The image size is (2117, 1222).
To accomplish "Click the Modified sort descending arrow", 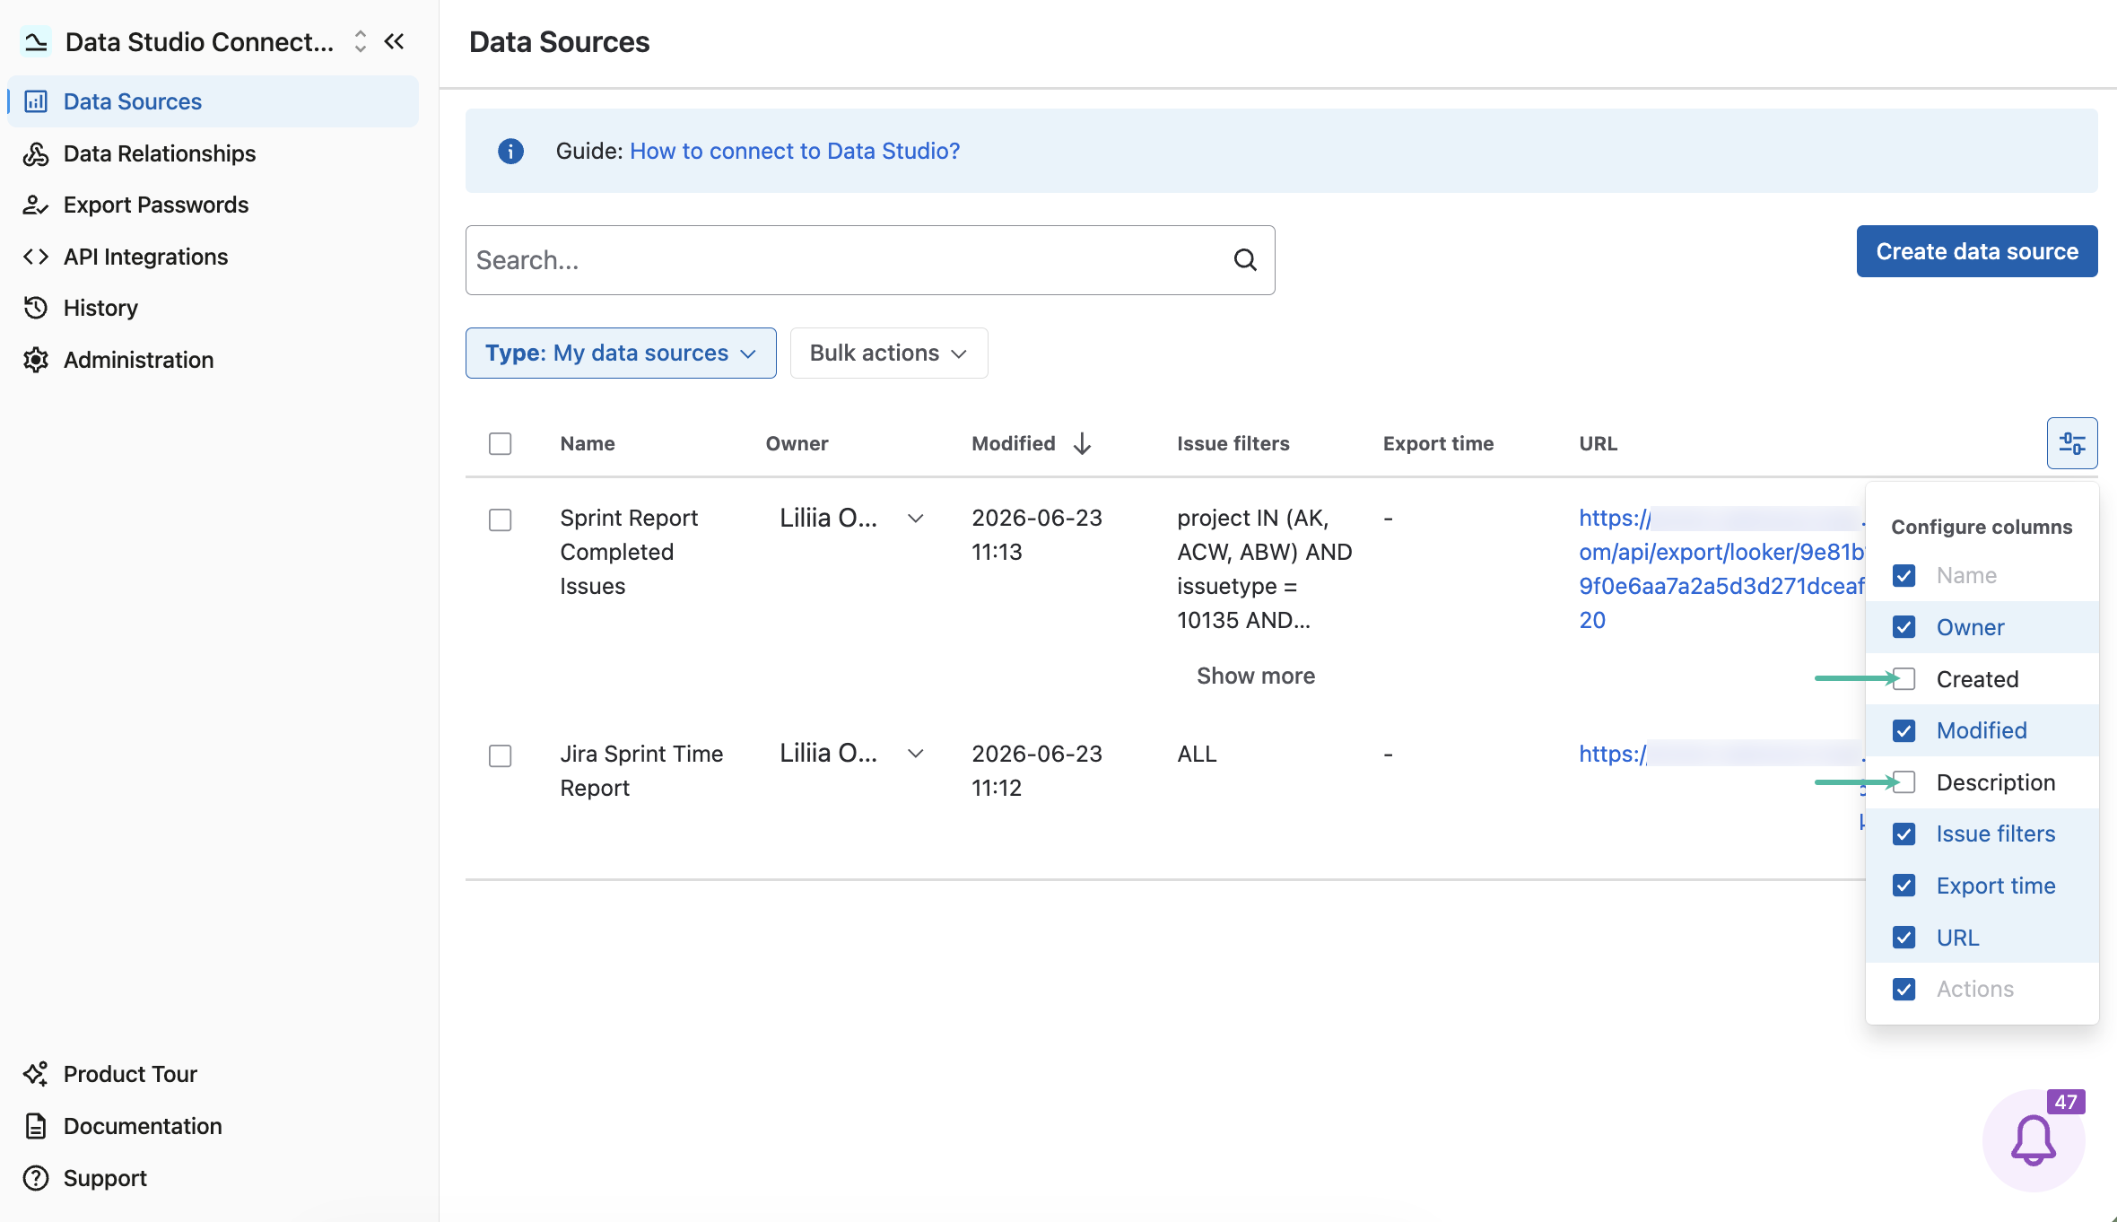I will [1083, 443].
